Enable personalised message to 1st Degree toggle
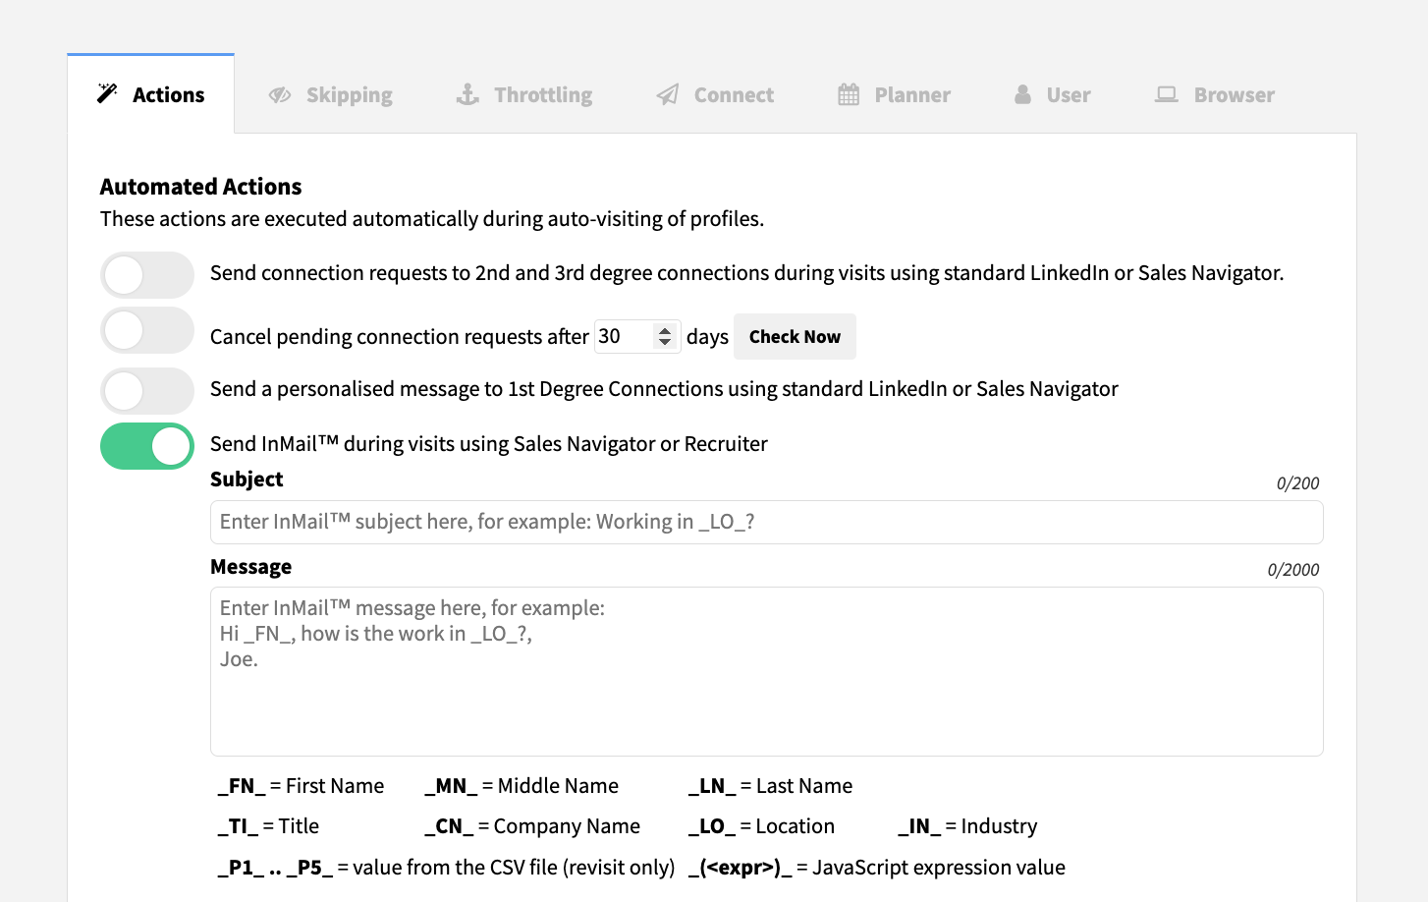Screen dimensions: 1428x902 147,391
